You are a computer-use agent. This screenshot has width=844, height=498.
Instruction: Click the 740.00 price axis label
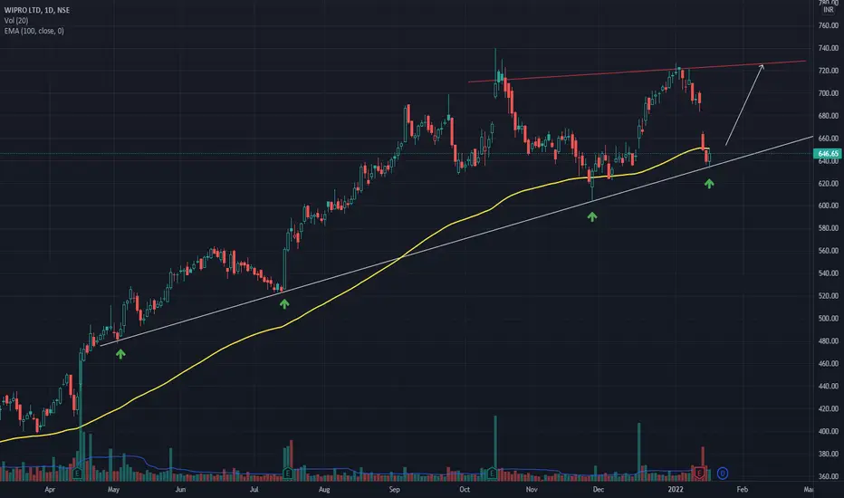(828, 48)
